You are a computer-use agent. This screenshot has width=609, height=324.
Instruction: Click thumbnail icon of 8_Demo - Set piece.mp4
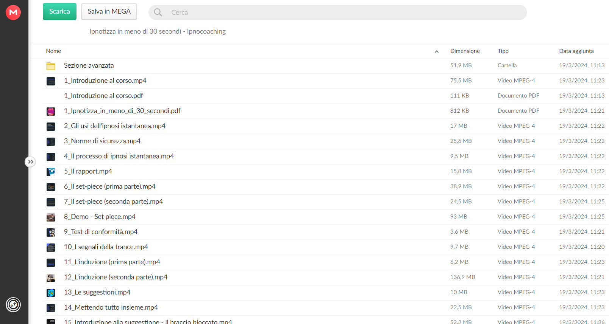pyautogui.click(x=51, y=217)
